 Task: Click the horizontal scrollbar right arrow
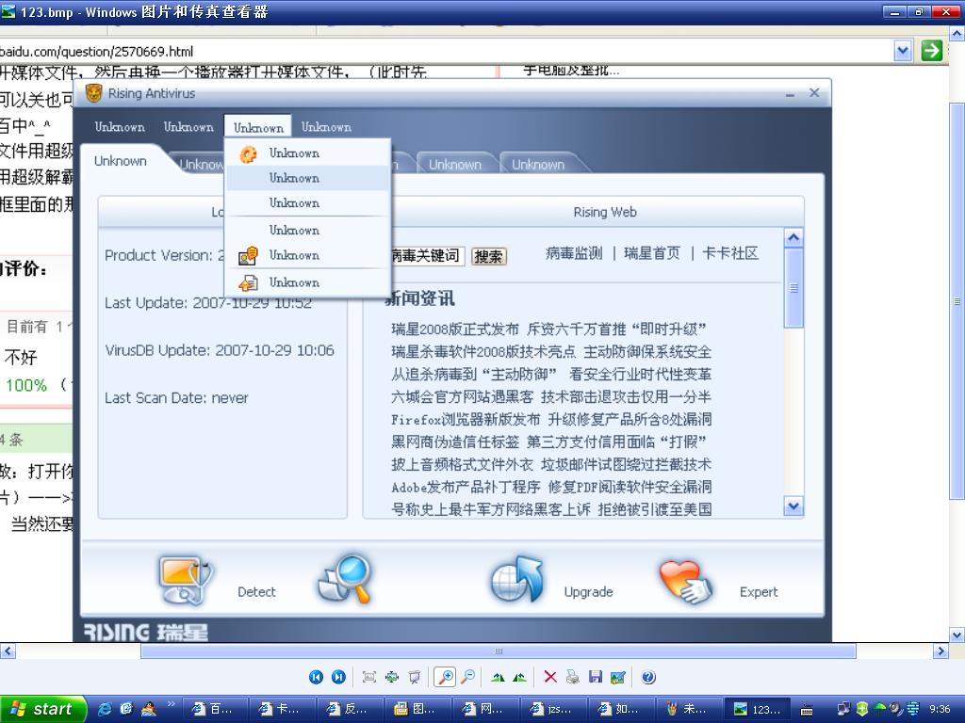(x=940, y=651)
